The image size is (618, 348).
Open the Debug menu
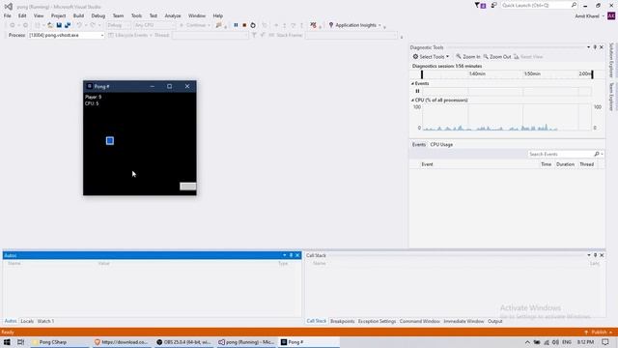click(x=98, y=15)
